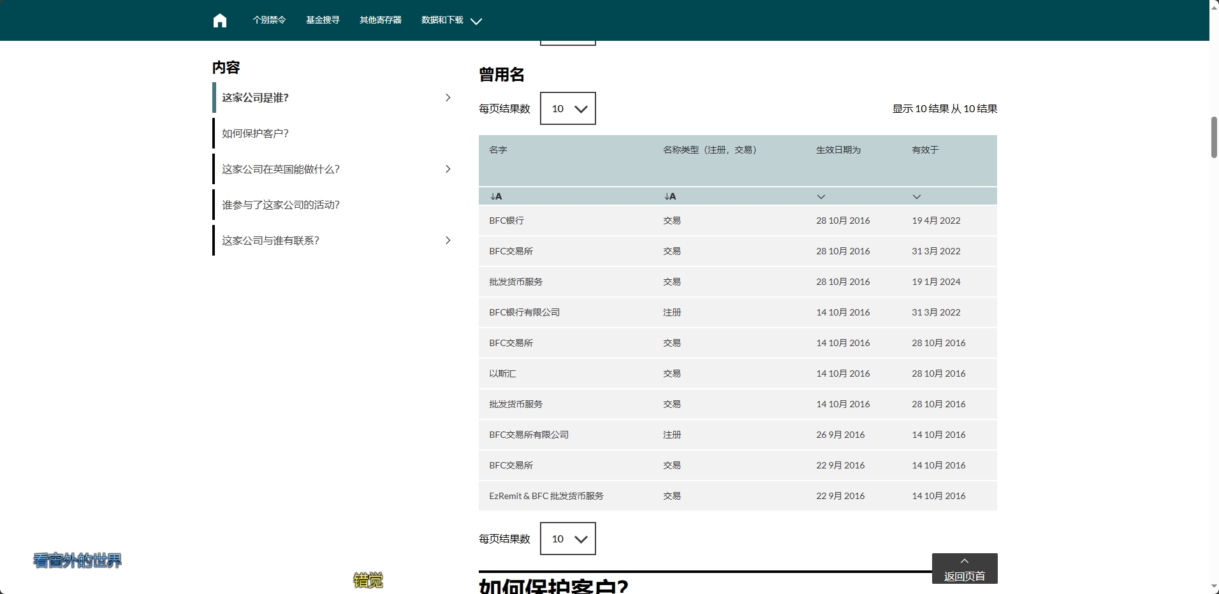Open 基金搜寻 in the top navigation

[x=323, y=20]
